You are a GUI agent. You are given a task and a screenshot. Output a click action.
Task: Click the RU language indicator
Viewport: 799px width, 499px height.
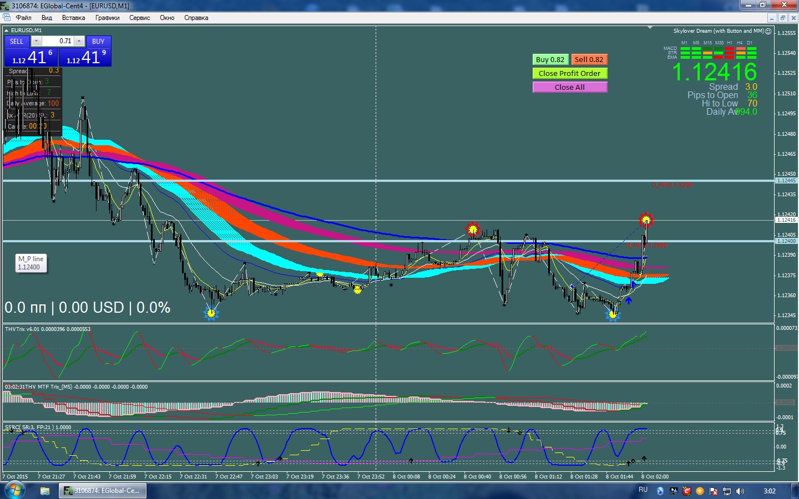pos(643,490)
